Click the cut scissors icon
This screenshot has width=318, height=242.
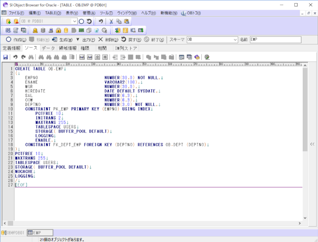pos(111,21)
